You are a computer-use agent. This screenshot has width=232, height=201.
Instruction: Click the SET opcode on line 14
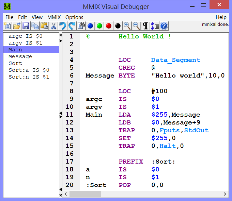tap(125, 138)
